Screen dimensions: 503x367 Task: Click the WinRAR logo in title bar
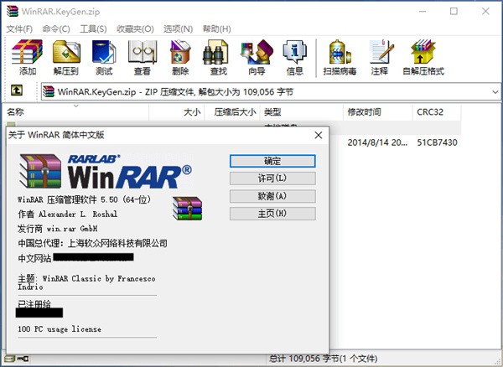click(x=13, y=11)
